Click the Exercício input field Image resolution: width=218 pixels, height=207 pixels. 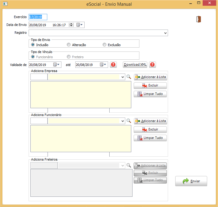tap(38, 17)
